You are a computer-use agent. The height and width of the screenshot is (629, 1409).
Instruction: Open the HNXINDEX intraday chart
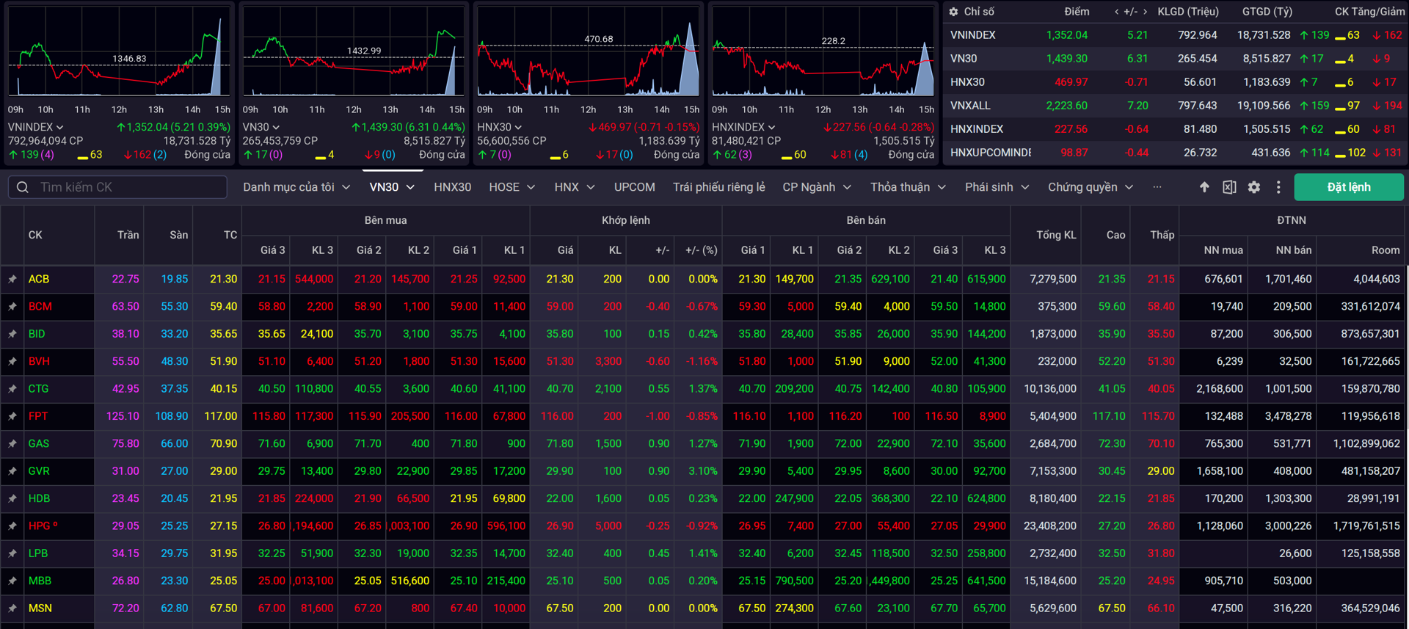coord(823,51)
